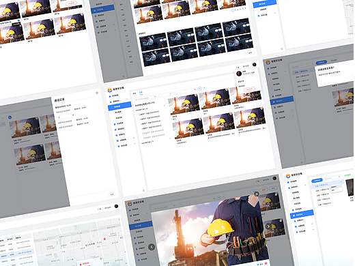Viewport: 355px width, 266px height.
Task: Go to previous image with the left arrow button
Action: 152,247
